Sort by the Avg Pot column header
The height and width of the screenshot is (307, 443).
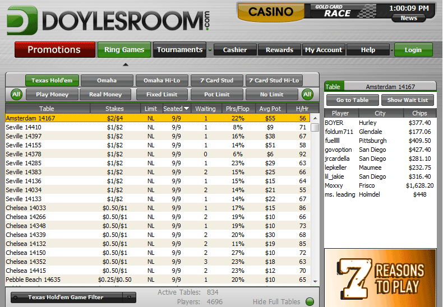pyautogui.click(x=270, y=109)
